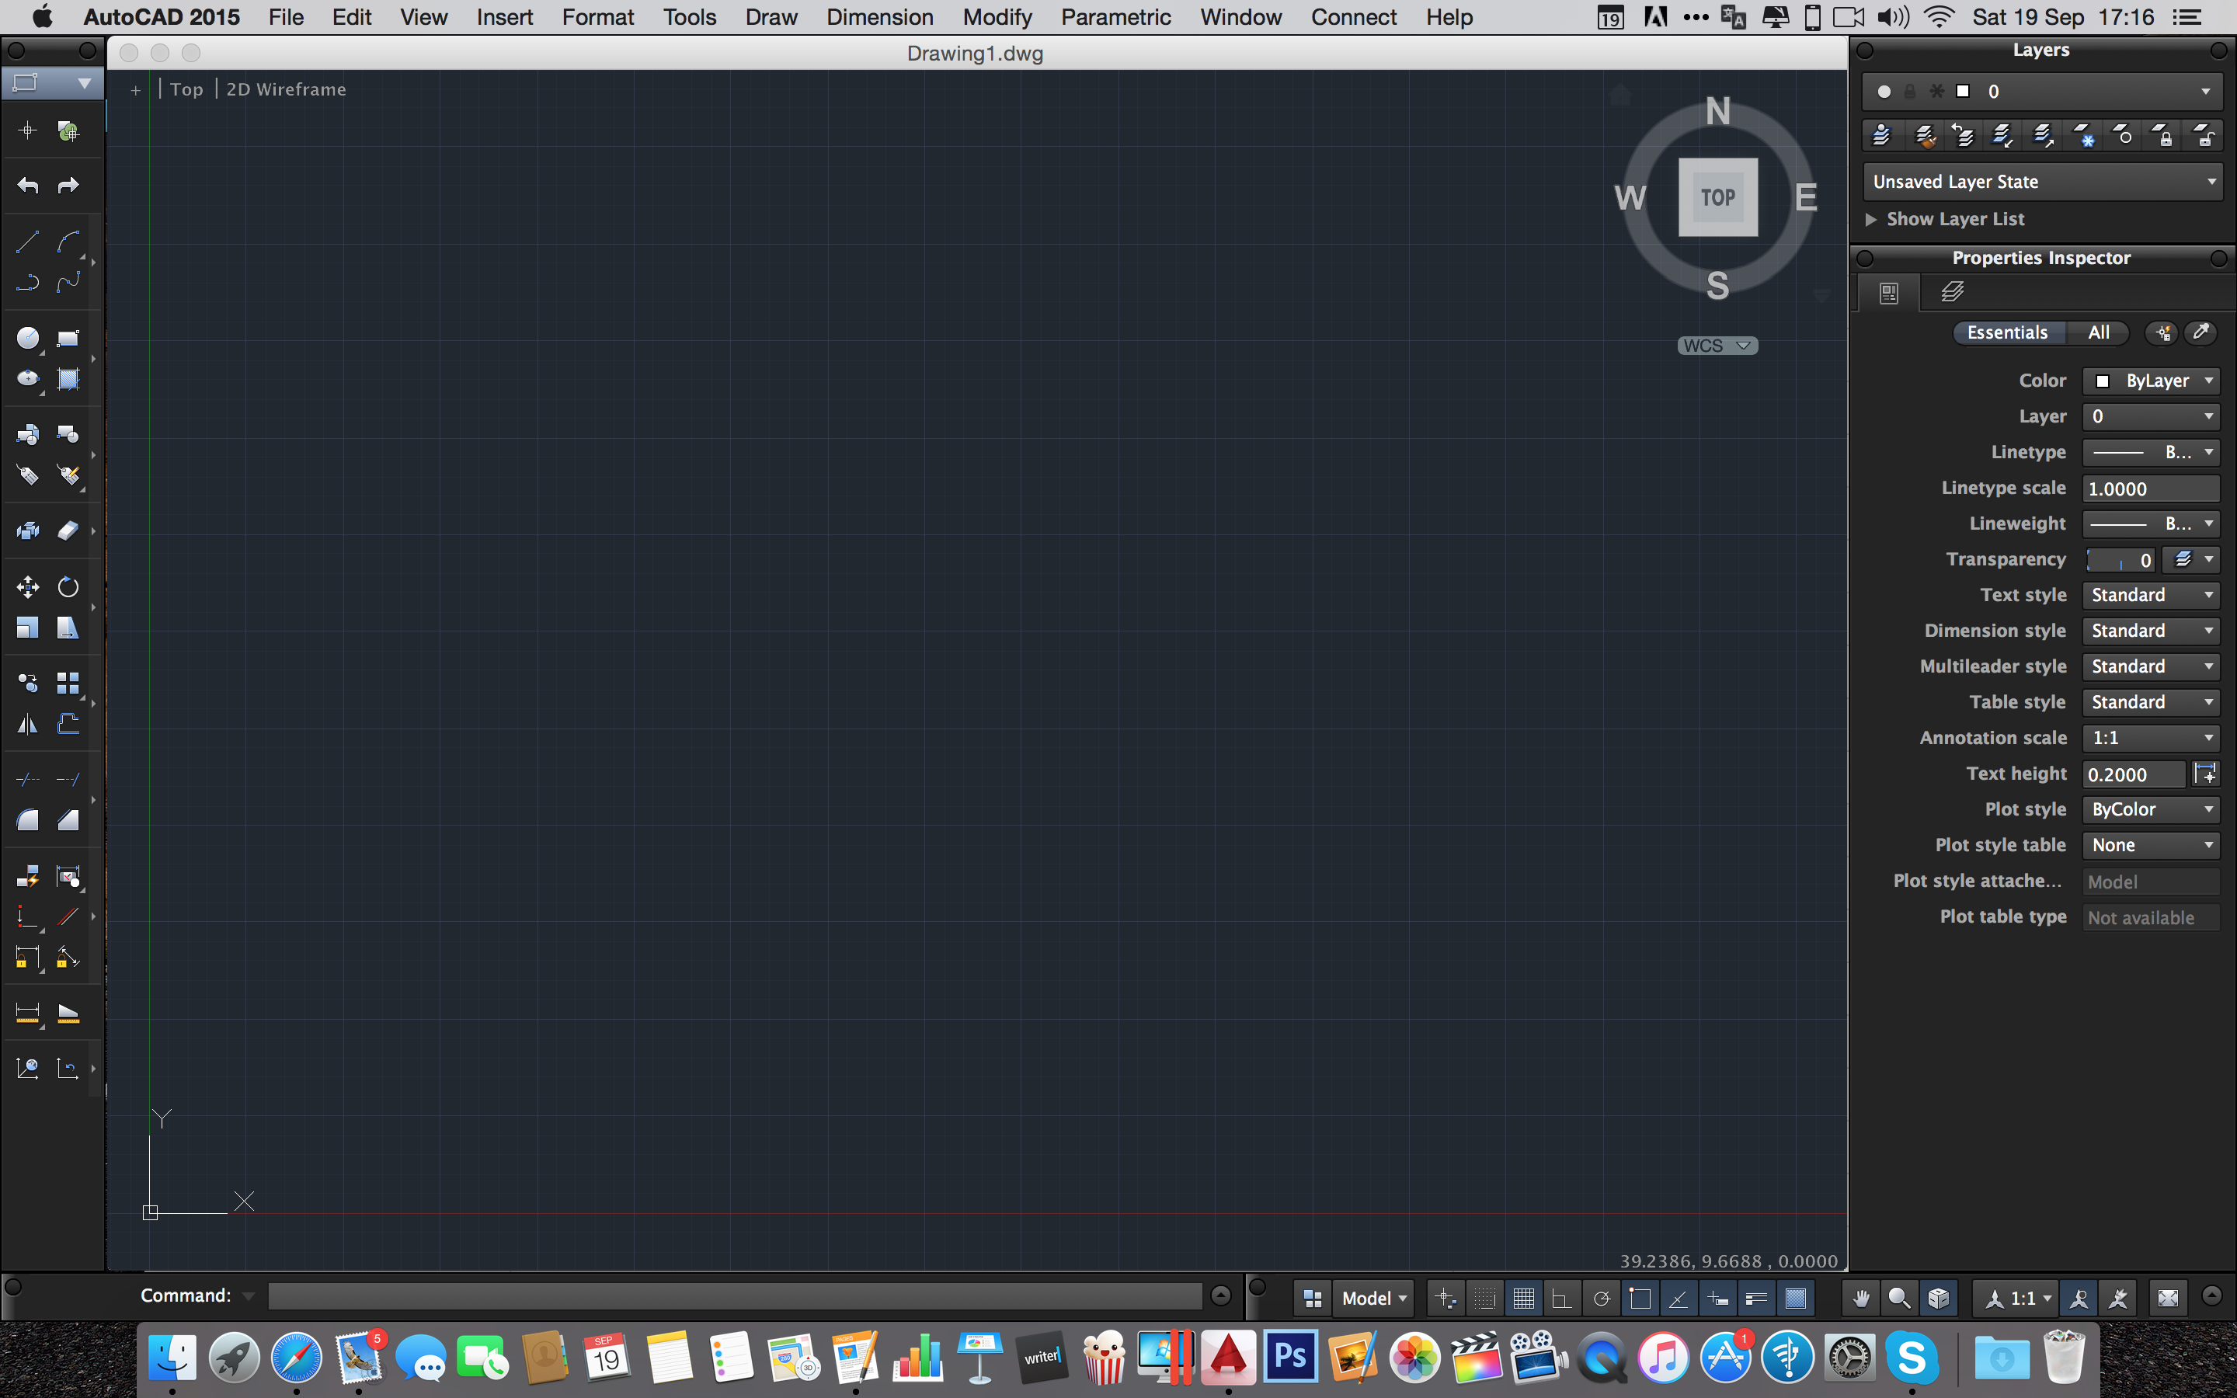This screenshot has width=2237, height=1398.
Task: Open the Color ByLayer dropdown
Action: pyautogui.click(x=2151, y=381)
